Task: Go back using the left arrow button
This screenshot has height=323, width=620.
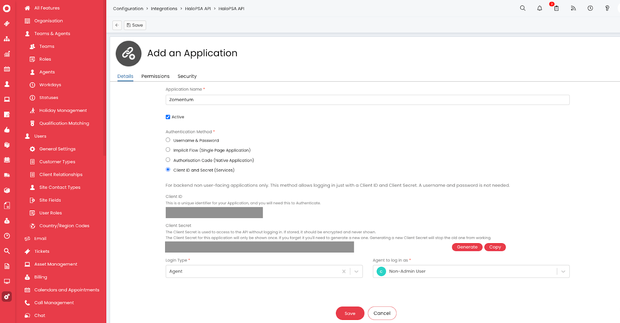Action: [x=117, y=25]
